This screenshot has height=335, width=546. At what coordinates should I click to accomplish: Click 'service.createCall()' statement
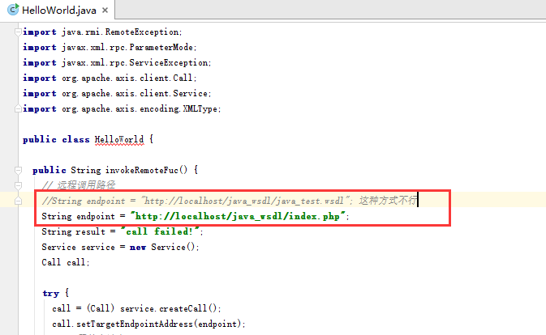click(170, 308)
